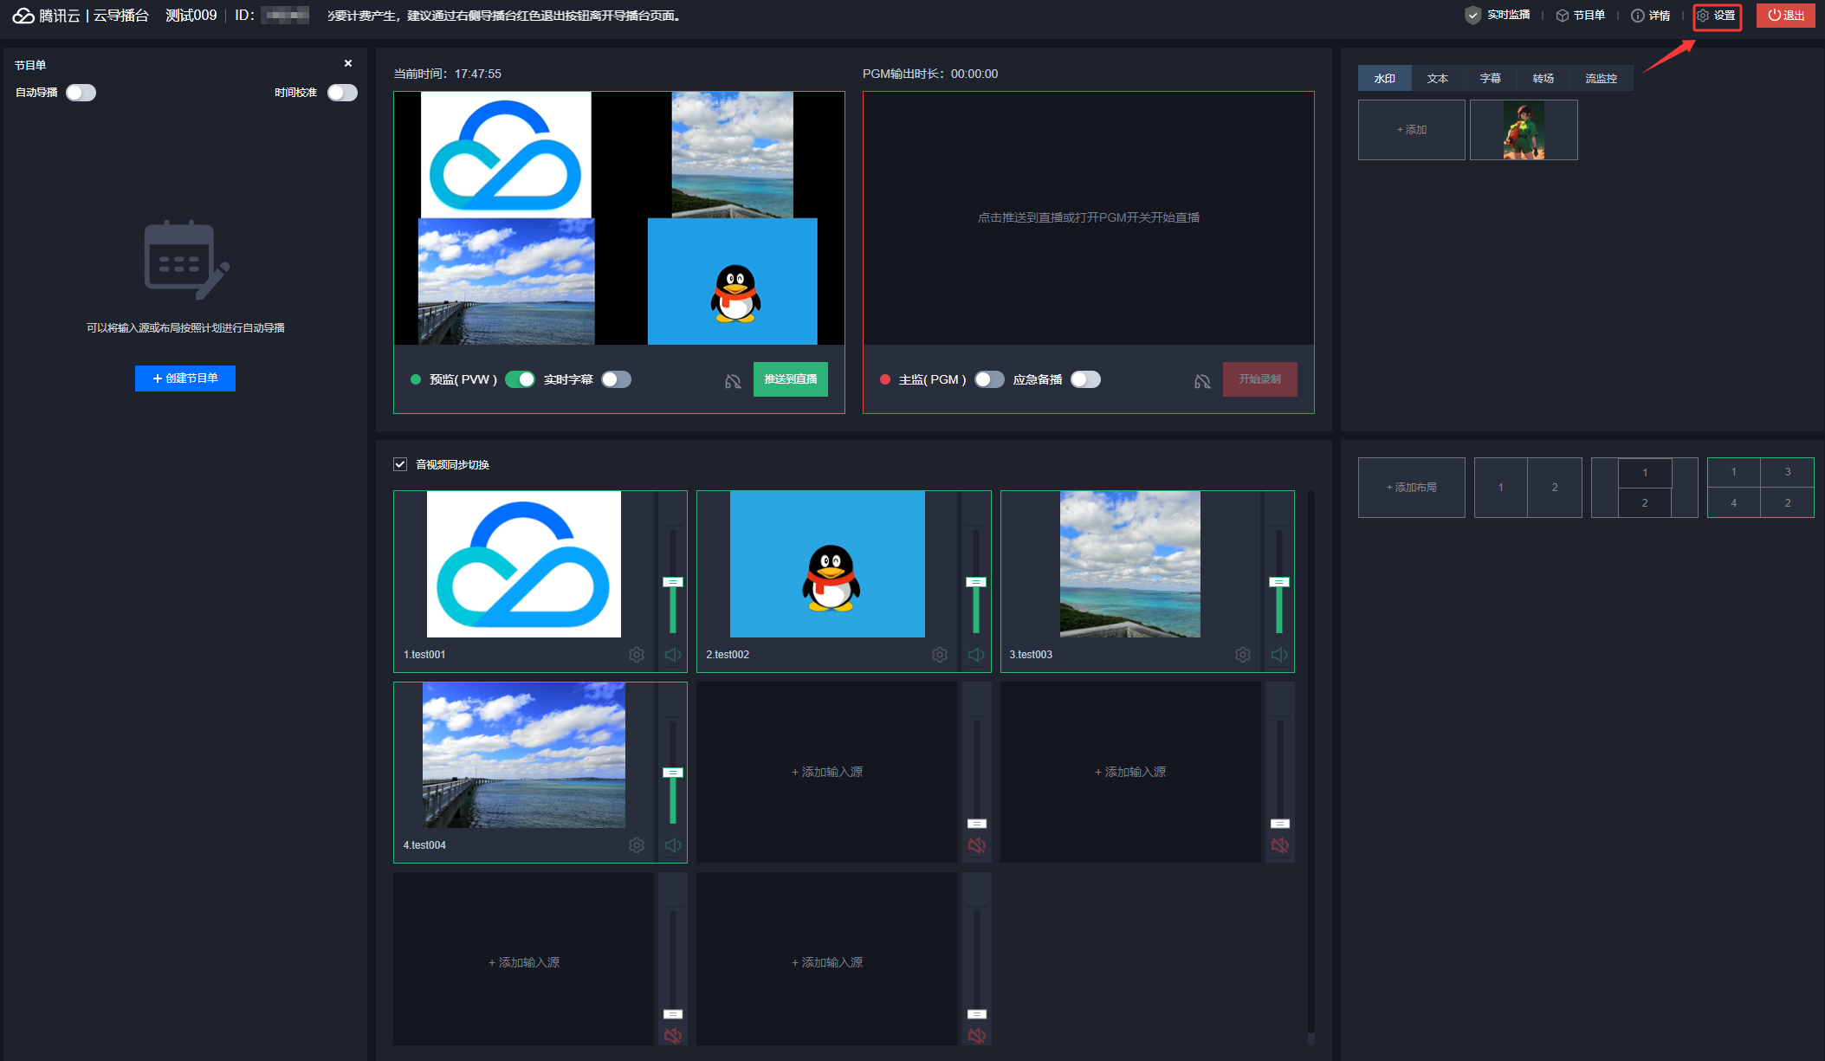Viewport: 1825px width, 1061px height.
Task: Uncheck audio-video sync switching checkbox
Action: click(x=400, y=464)
